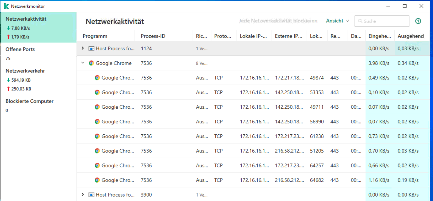Click Chrome icon of connection on port 49874
Screen dimensions: 433x201
point(97,78)
